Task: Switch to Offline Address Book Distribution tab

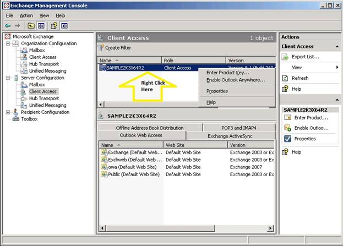Action: coord(150,128)
